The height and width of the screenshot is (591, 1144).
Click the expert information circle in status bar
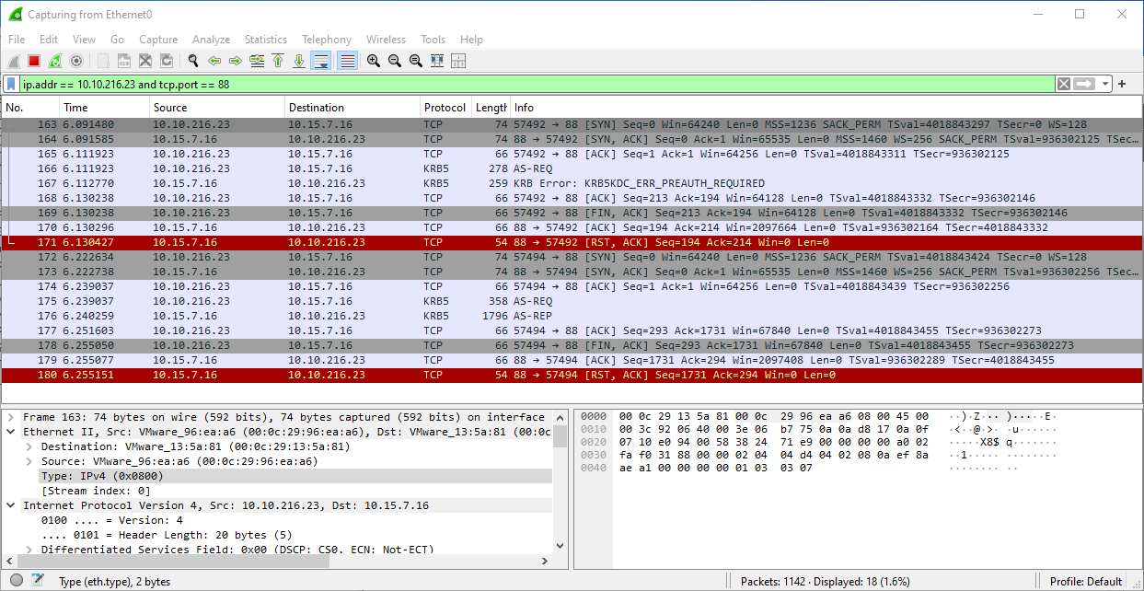[x=17, y=581]
